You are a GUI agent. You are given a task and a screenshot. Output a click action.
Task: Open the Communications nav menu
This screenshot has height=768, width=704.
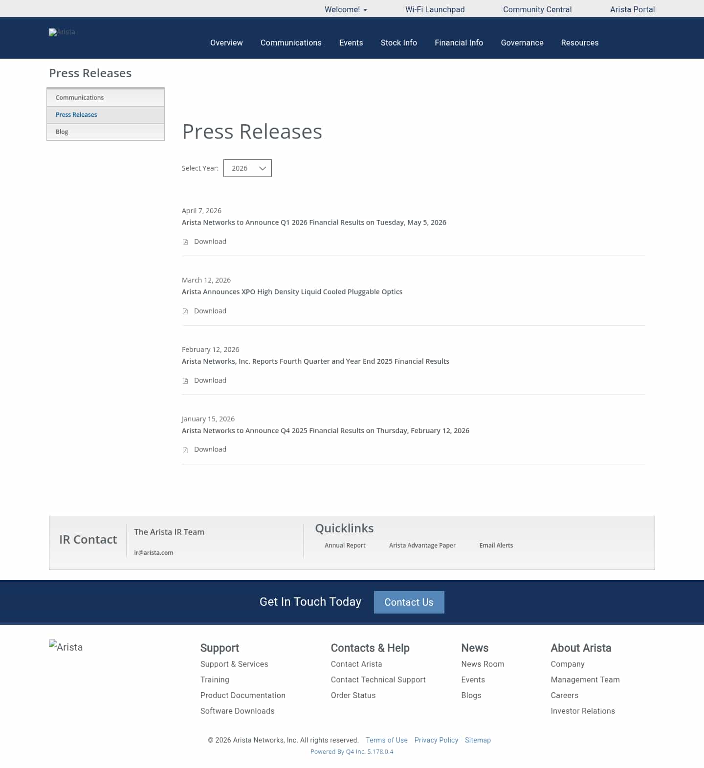291,43
